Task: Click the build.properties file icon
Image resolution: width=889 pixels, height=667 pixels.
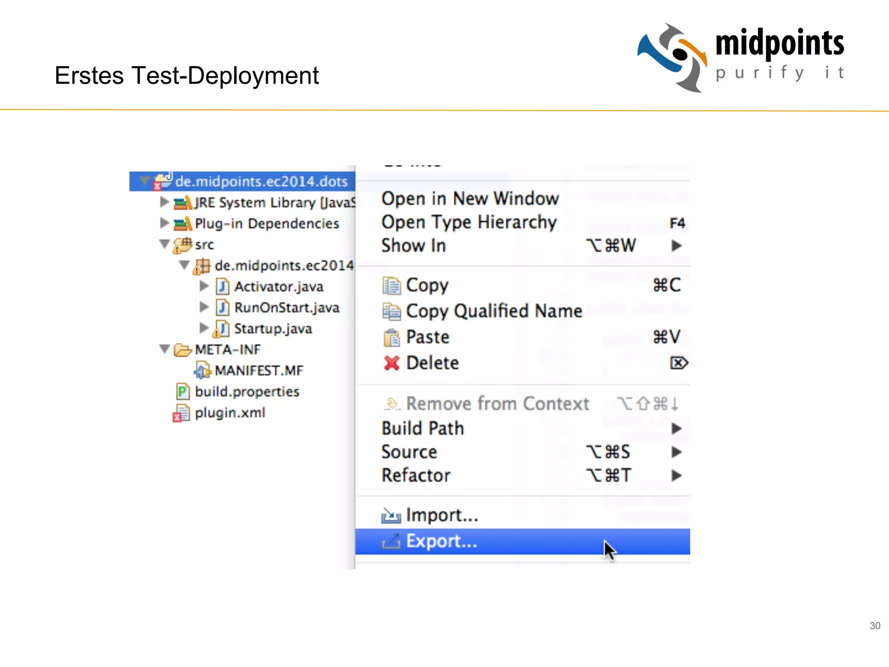Action: tap(182, 392)
